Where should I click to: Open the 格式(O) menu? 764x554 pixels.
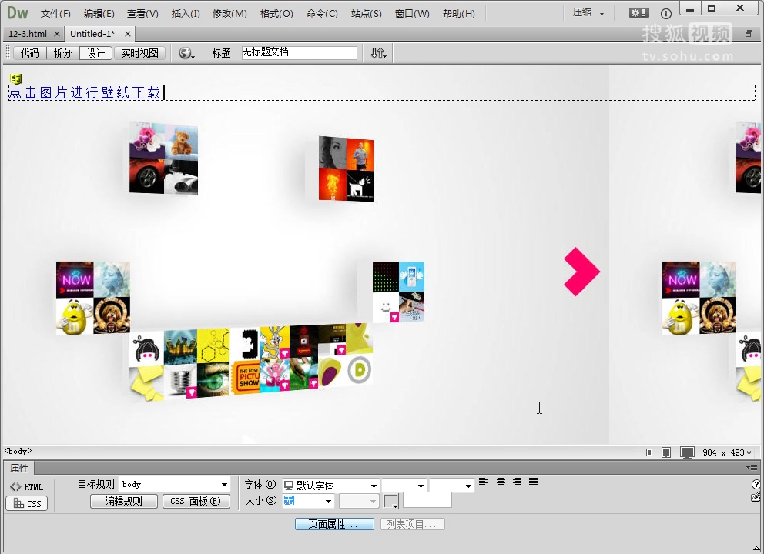coord(276,14)
